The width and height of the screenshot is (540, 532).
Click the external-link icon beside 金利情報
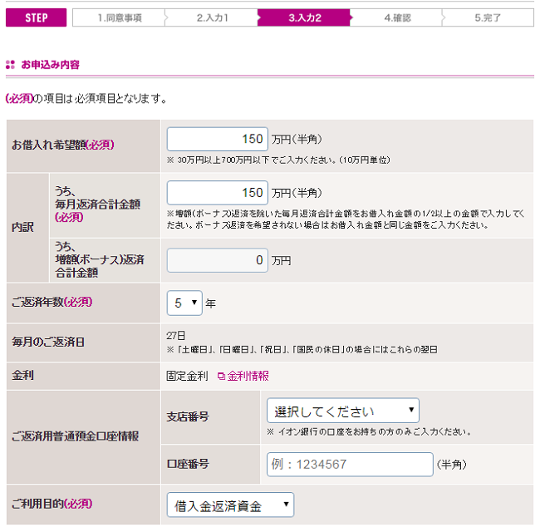221,377
